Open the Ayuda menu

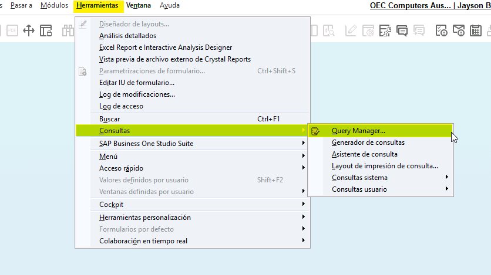click(x=169, y=5)
